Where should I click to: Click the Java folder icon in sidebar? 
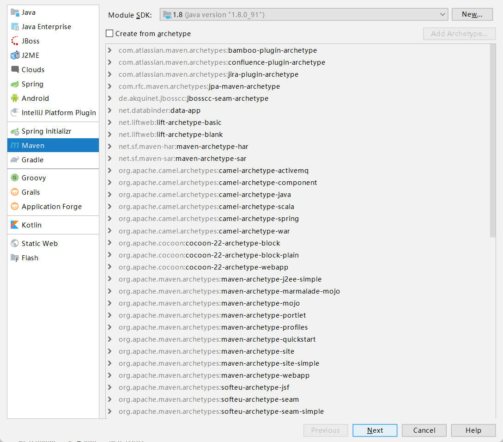click(15, 12)
